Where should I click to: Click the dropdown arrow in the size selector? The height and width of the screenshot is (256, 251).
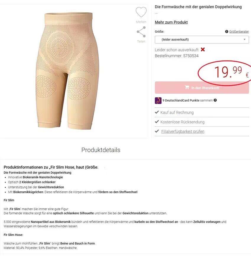[245, 40]
